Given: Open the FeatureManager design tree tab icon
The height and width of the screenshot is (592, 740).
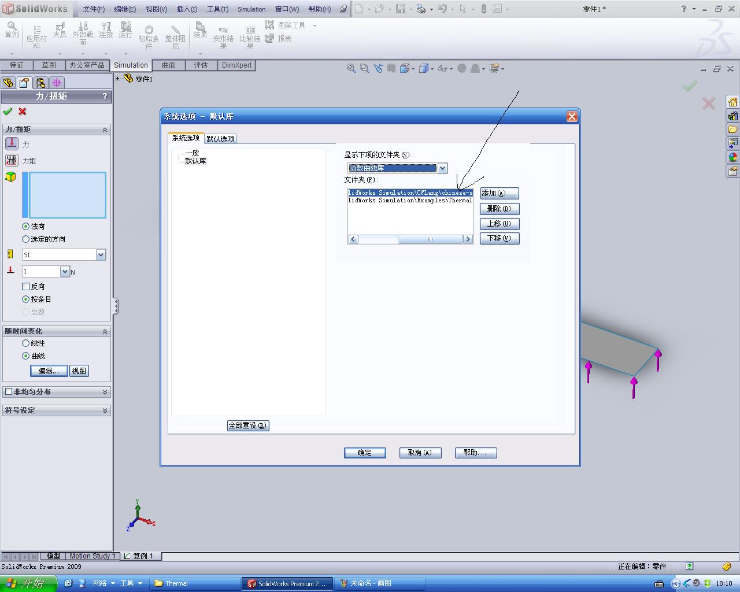Looking at the screenshot, I should [x=8, y=83].
